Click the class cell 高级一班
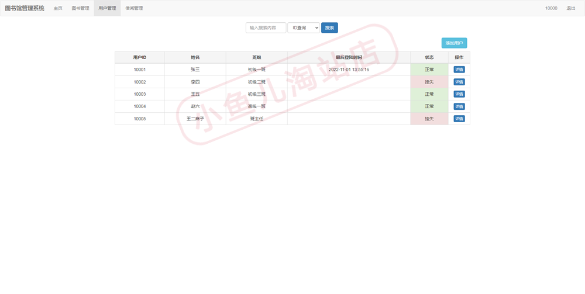 point(257,106)
